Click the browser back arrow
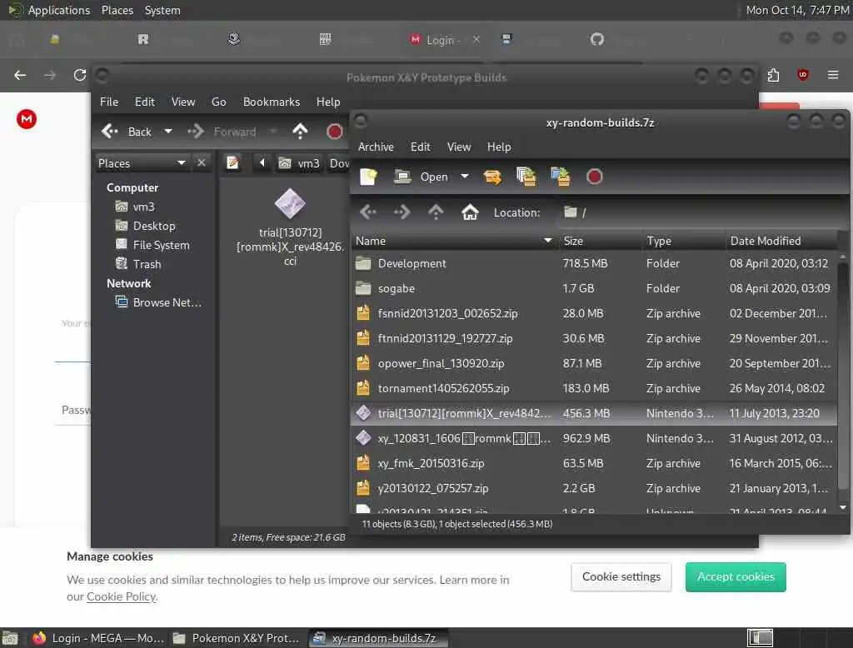Screen dimensions: 853x648 [x=20, y=74]
